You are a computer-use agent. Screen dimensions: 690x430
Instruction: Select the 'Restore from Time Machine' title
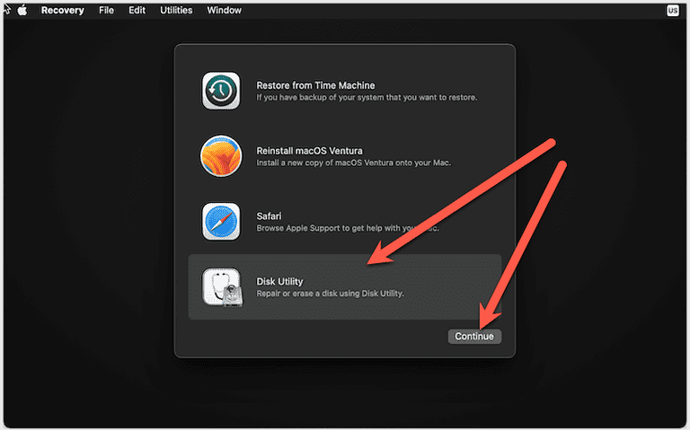click(315, 85)
